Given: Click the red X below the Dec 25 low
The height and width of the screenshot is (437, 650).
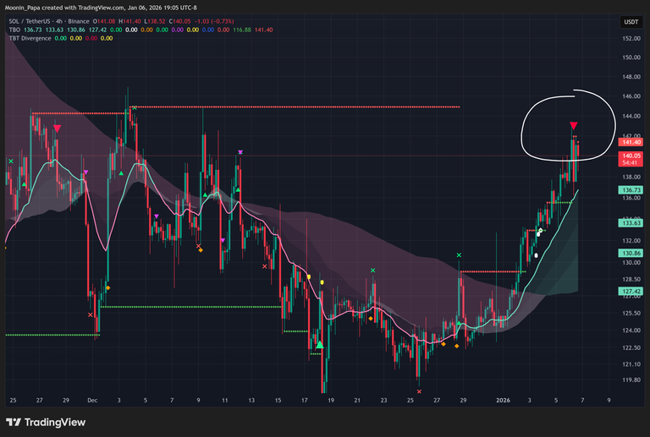Looking at the screenshot, I should pyautogui.click(x=420, y=391).
